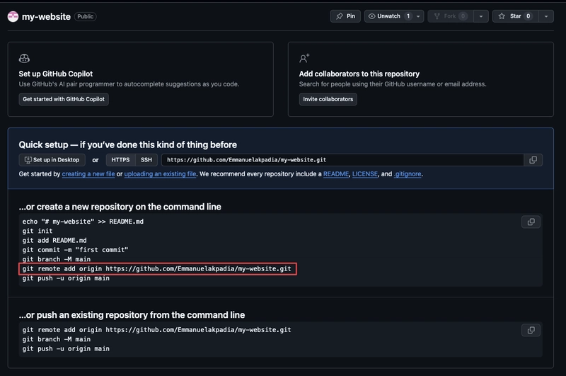Expand the Star lists dropdown arrow
This screenshot has height=376, width=566.
click(x=546, y=16)
